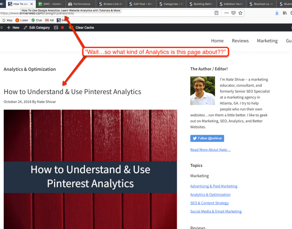The width and height of the screenshot is (292, 229).
Task: Click the Pocket save icon
Action: coord(233,13)
